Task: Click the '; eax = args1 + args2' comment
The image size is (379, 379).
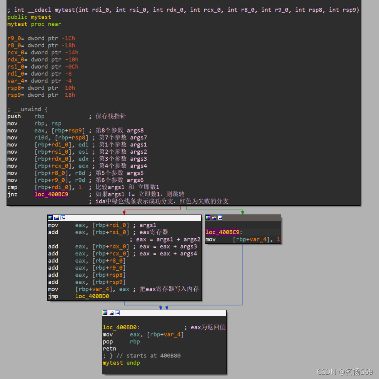Action: tap(165, 239)
